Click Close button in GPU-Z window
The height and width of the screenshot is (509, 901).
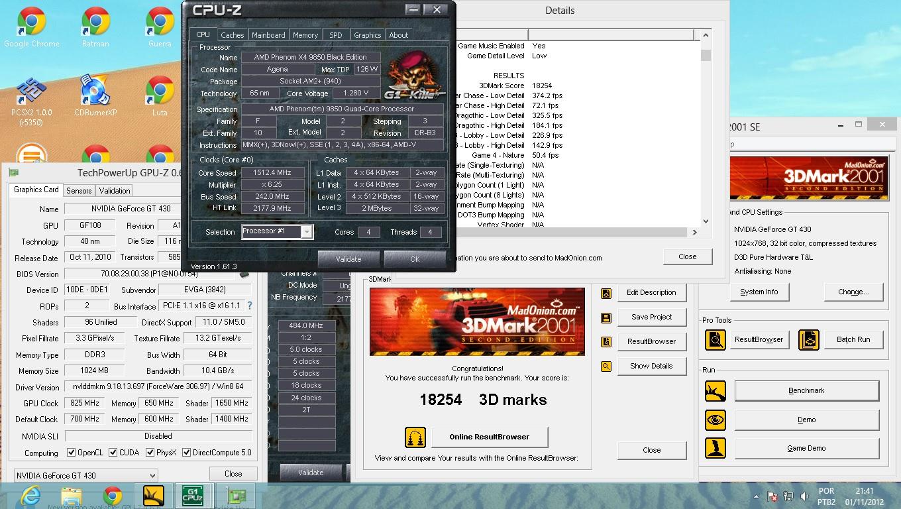[x=233, y=474]
